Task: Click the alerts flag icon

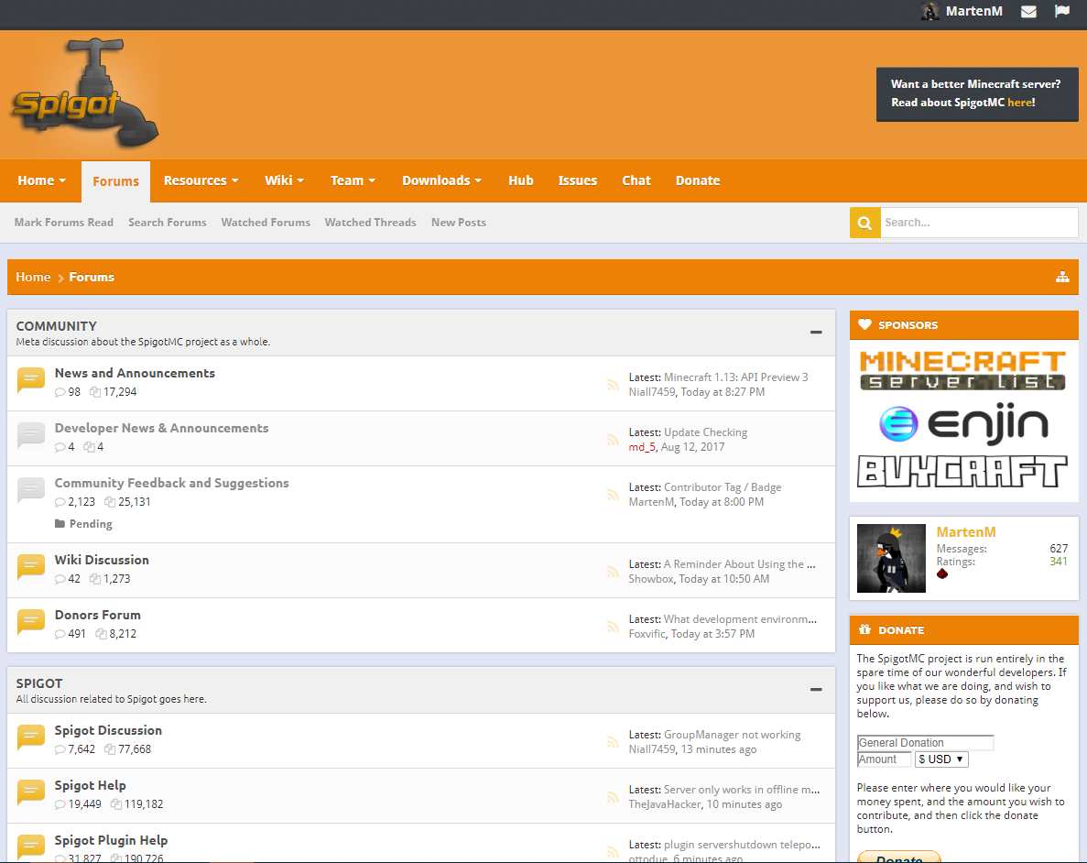Action: point(1061,12)
